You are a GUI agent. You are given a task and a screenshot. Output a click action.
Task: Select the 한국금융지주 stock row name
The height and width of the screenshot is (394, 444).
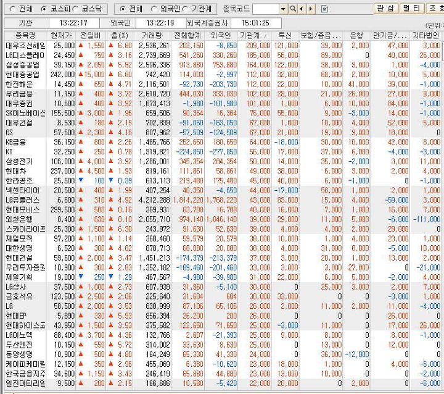click(x=25, y=374)
